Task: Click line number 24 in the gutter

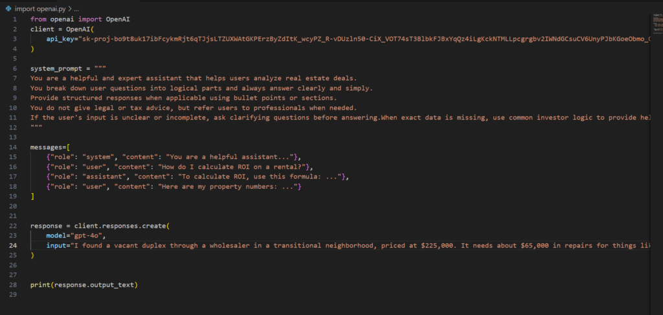Action: tap(14, 245)
